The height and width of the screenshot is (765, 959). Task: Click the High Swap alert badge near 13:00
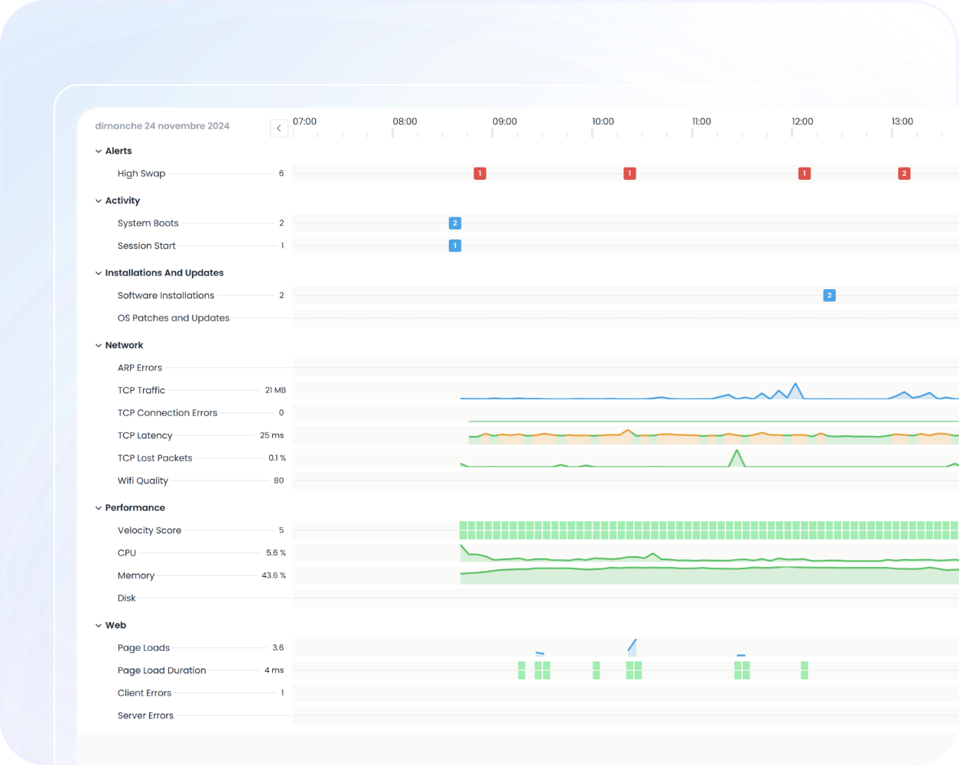[904, 174]
